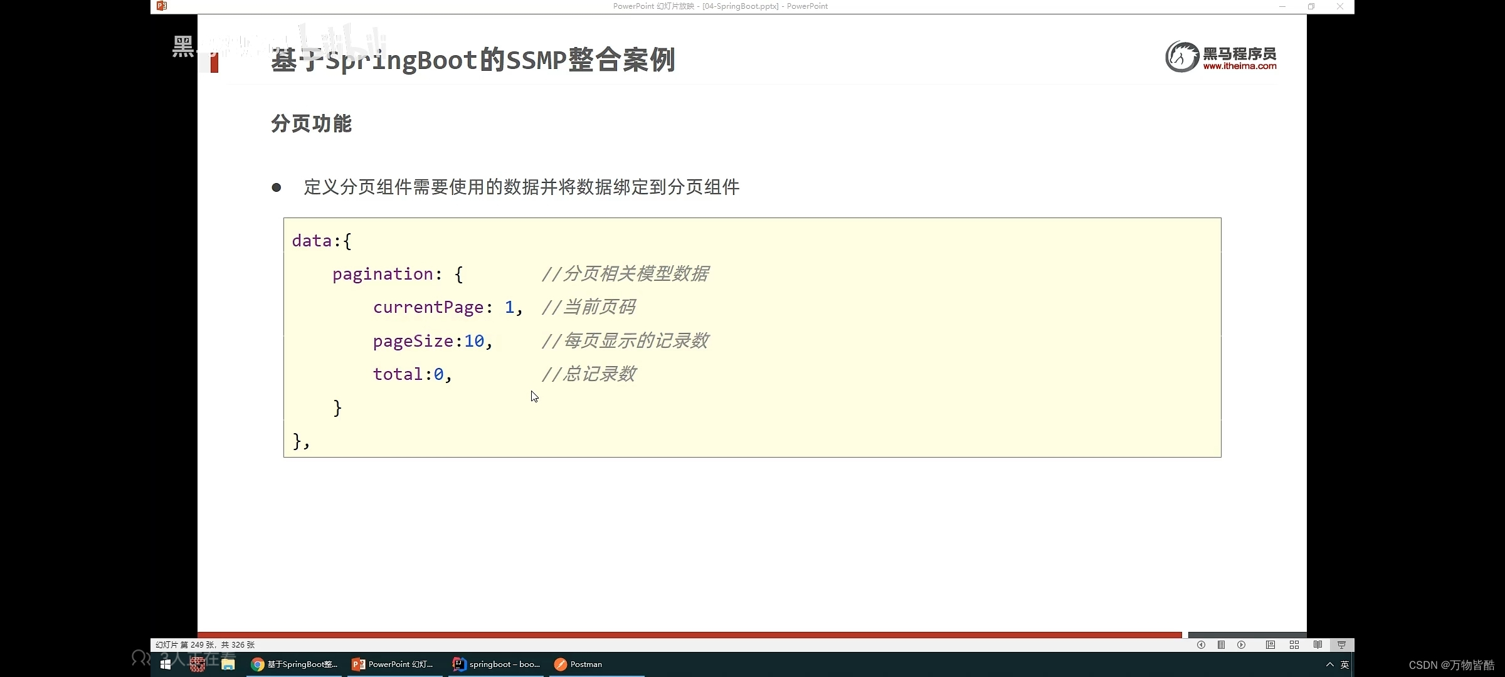Switch to Slide Sorter view icon
Image resolution: width=1505 pixels, height=677 pixels.
tap(1294, 644)
